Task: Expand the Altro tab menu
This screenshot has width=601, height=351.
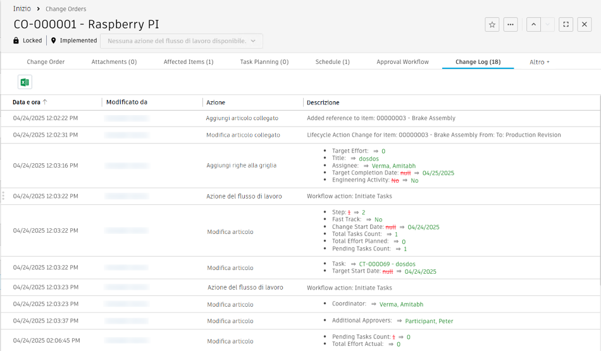Action: click(539, 62)
